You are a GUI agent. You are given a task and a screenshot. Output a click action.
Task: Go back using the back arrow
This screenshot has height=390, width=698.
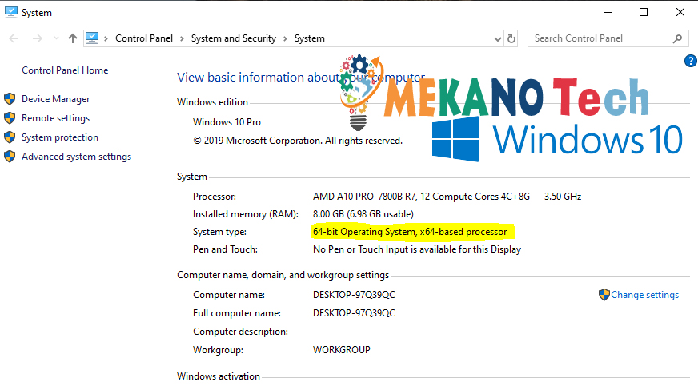pyautogui.click(x=14, y=38)
